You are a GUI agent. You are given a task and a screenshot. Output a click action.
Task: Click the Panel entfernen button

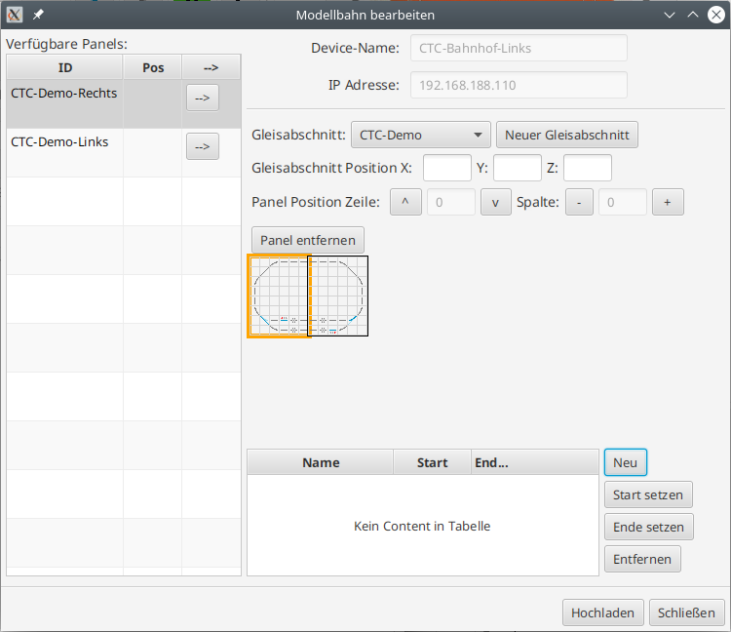click(x=308, y=240)
